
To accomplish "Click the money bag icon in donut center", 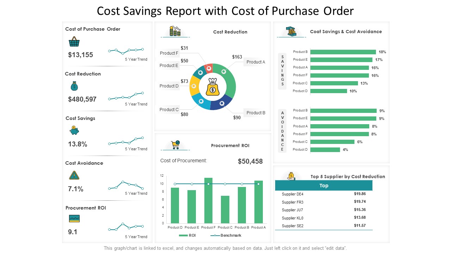I will click(x=212, y=87).
